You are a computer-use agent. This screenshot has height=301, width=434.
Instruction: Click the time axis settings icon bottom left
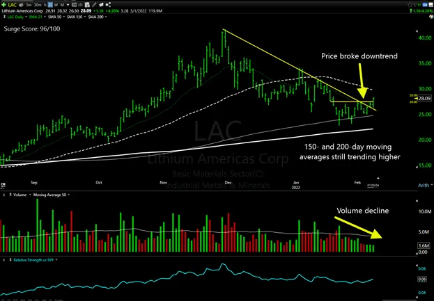(x=3, y=184)
